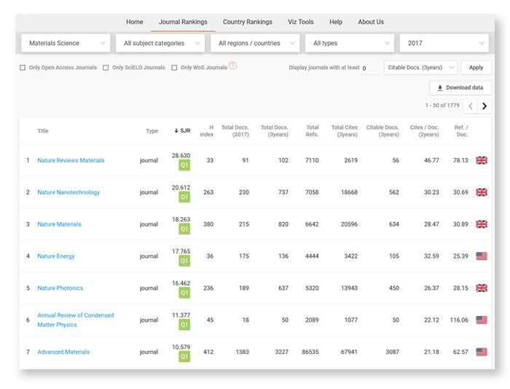Open Advanced Materials journal link
Image resolution: width=510 pixels, height=389 pixels.
point(63,352)
